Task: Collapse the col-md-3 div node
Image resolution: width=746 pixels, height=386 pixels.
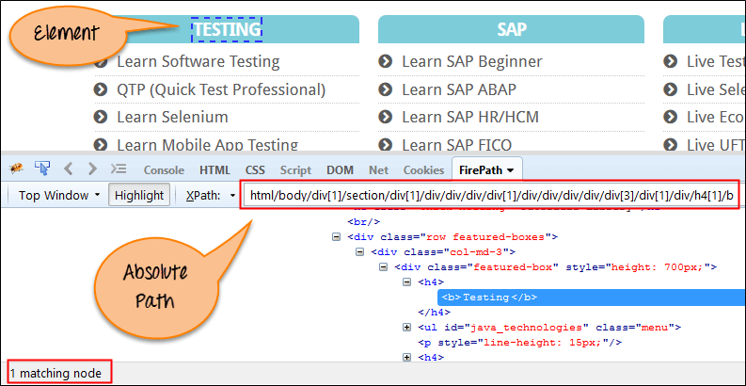Action: (360, 251)
